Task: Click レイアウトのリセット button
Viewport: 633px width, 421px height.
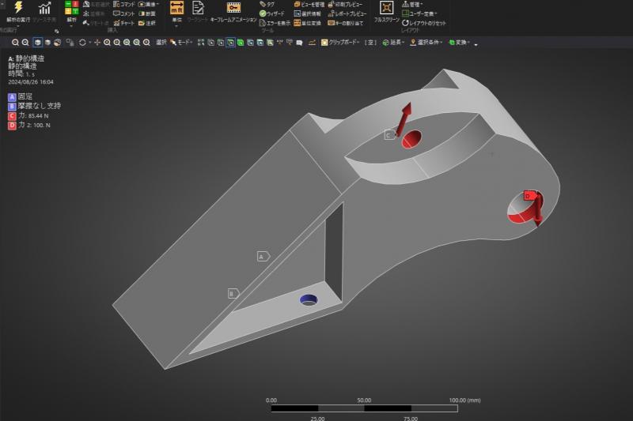Action: coord(426,23)
